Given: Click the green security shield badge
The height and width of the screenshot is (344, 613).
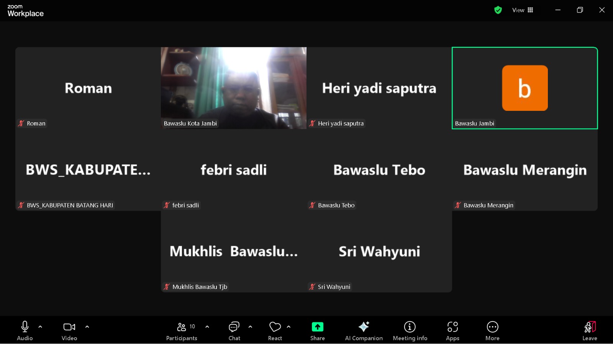Looking at the screenshot, I should point(498,10).
